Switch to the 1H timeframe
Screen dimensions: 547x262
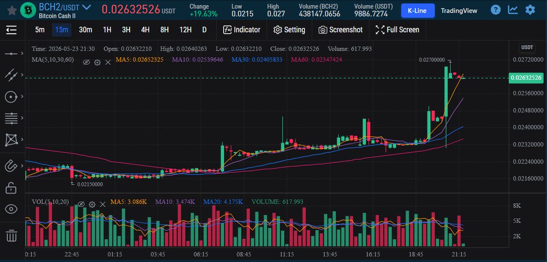pos(107,30)
